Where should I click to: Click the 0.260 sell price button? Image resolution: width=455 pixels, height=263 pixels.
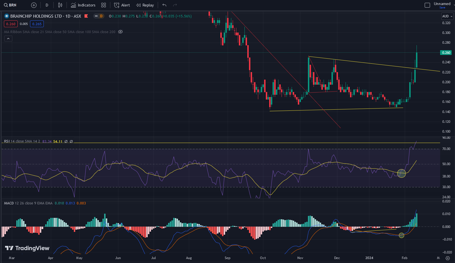click(x=11, y=24)
